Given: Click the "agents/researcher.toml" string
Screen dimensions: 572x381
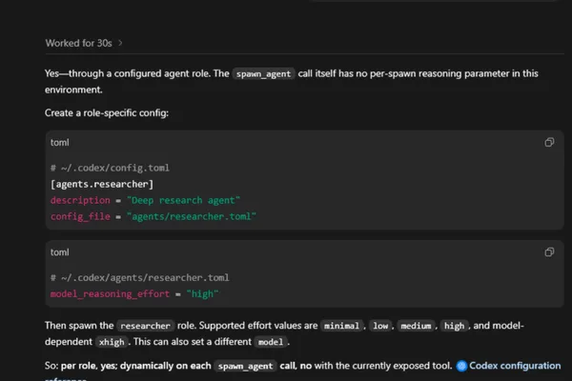Looking at the screenshot, I should click(x=192, y=216).
